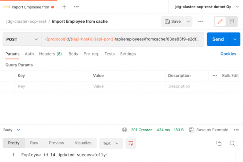Open a new tab with plus icon
This screenshot has height=162, width=243.
pyautogui.click(x=64, y=6)
